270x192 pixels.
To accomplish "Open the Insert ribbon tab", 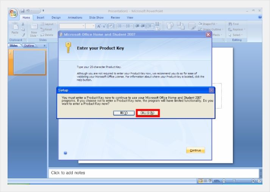I will click(41, 17).
